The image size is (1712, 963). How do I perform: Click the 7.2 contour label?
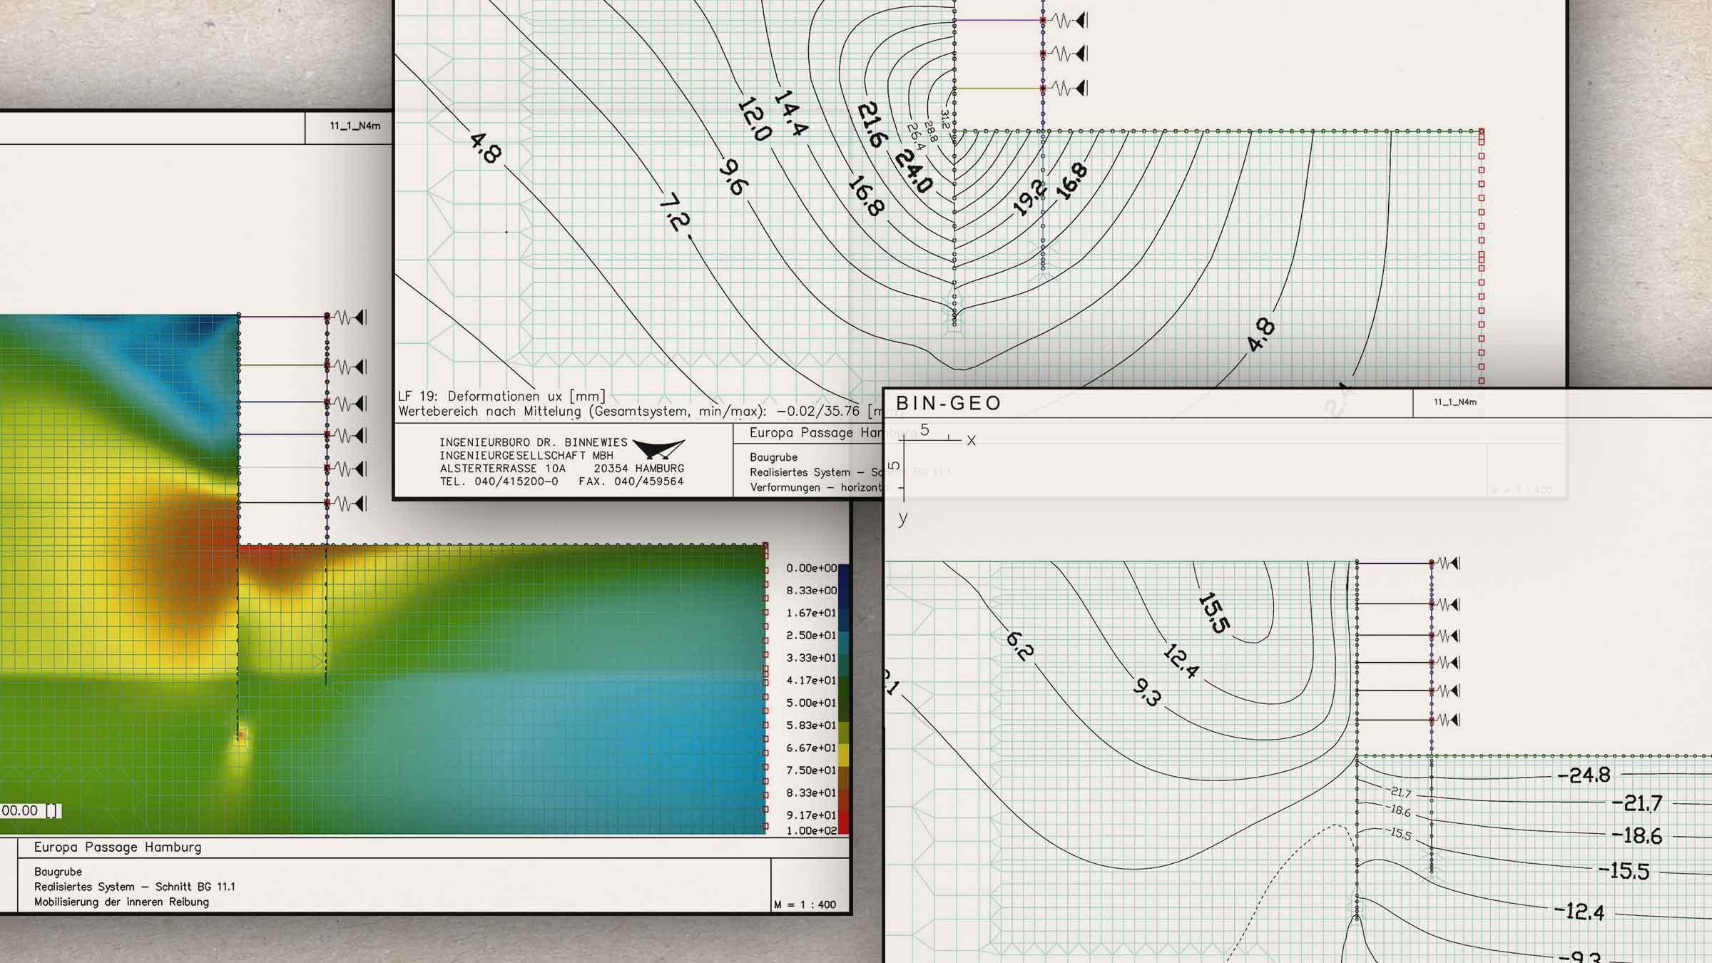pos(673,213)
